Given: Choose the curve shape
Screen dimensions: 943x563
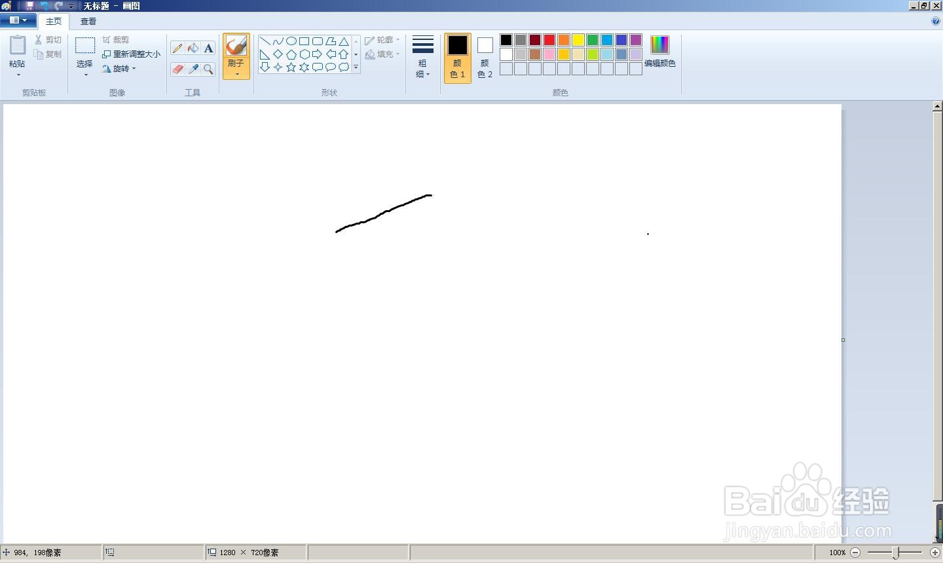Looking at the screenshot, I should (x=278, y=41).
